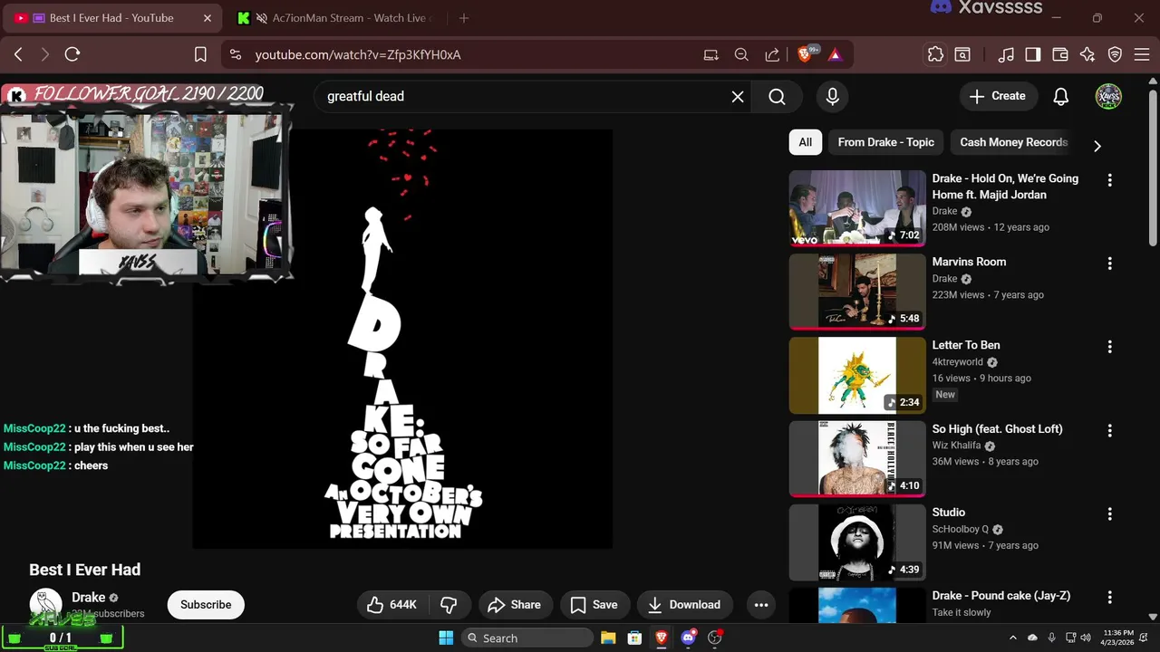This screenshot has height=652, width=1160.
Task: Open the tab search icon in toolbar
Action: click(x=962, y=54)
